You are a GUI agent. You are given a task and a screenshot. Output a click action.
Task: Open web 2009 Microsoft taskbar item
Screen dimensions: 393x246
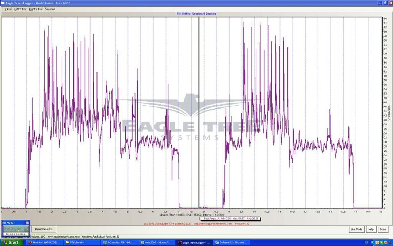[x=156, y=242]
